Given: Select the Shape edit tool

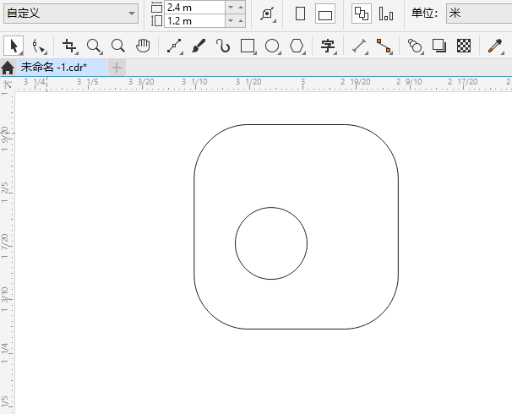Looking at the screenshot, I should pyautogui.click(x=39, y=46).
